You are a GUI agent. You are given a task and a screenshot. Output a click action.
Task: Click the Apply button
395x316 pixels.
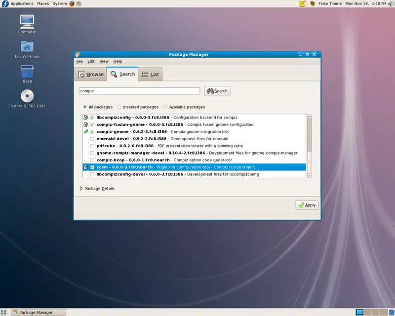(x=307, y=205)
